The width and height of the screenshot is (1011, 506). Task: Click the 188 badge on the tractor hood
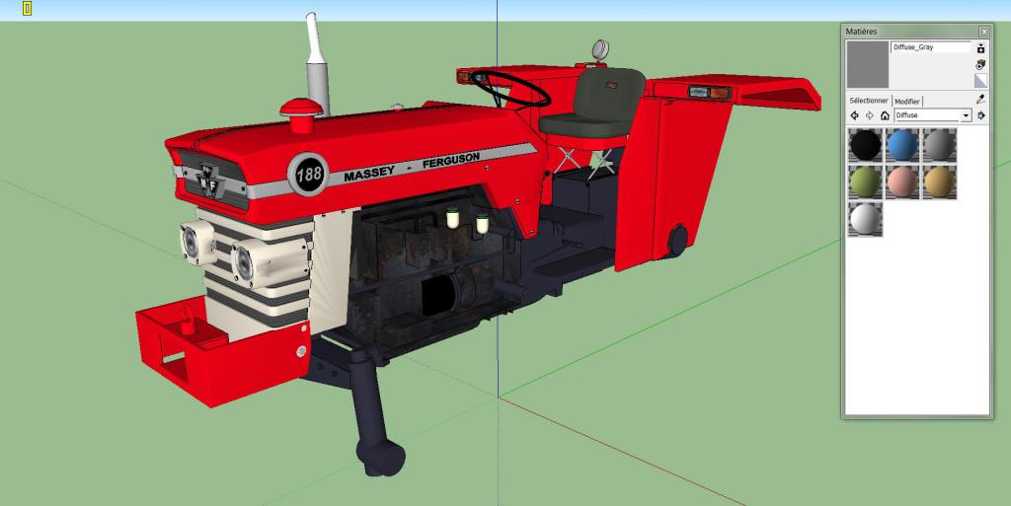[x=308, y=174]
